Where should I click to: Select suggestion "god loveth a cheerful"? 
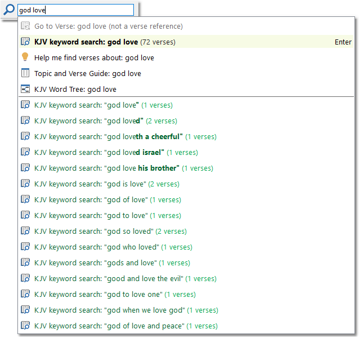(x=186, y=136)
